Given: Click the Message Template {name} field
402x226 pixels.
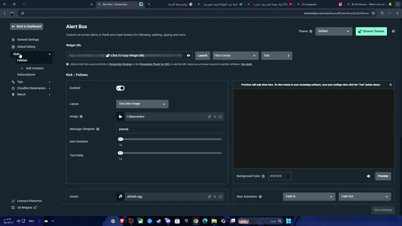Looking at the screenshot, I should coord(170,129).
